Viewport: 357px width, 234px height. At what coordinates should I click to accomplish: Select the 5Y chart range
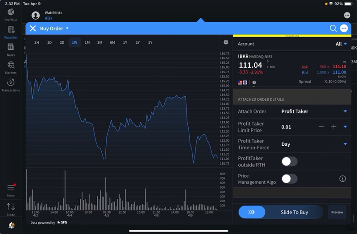pos(150,42)
